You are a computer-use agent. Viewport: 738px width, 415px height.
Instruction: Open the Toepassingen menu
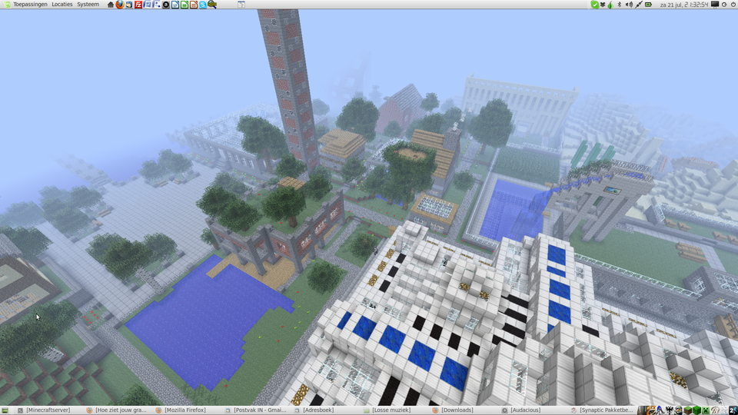point(30,5)
